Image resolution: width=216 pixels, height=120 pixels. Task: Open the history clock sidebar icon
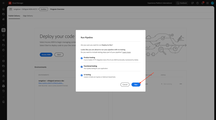coord(3,91)
